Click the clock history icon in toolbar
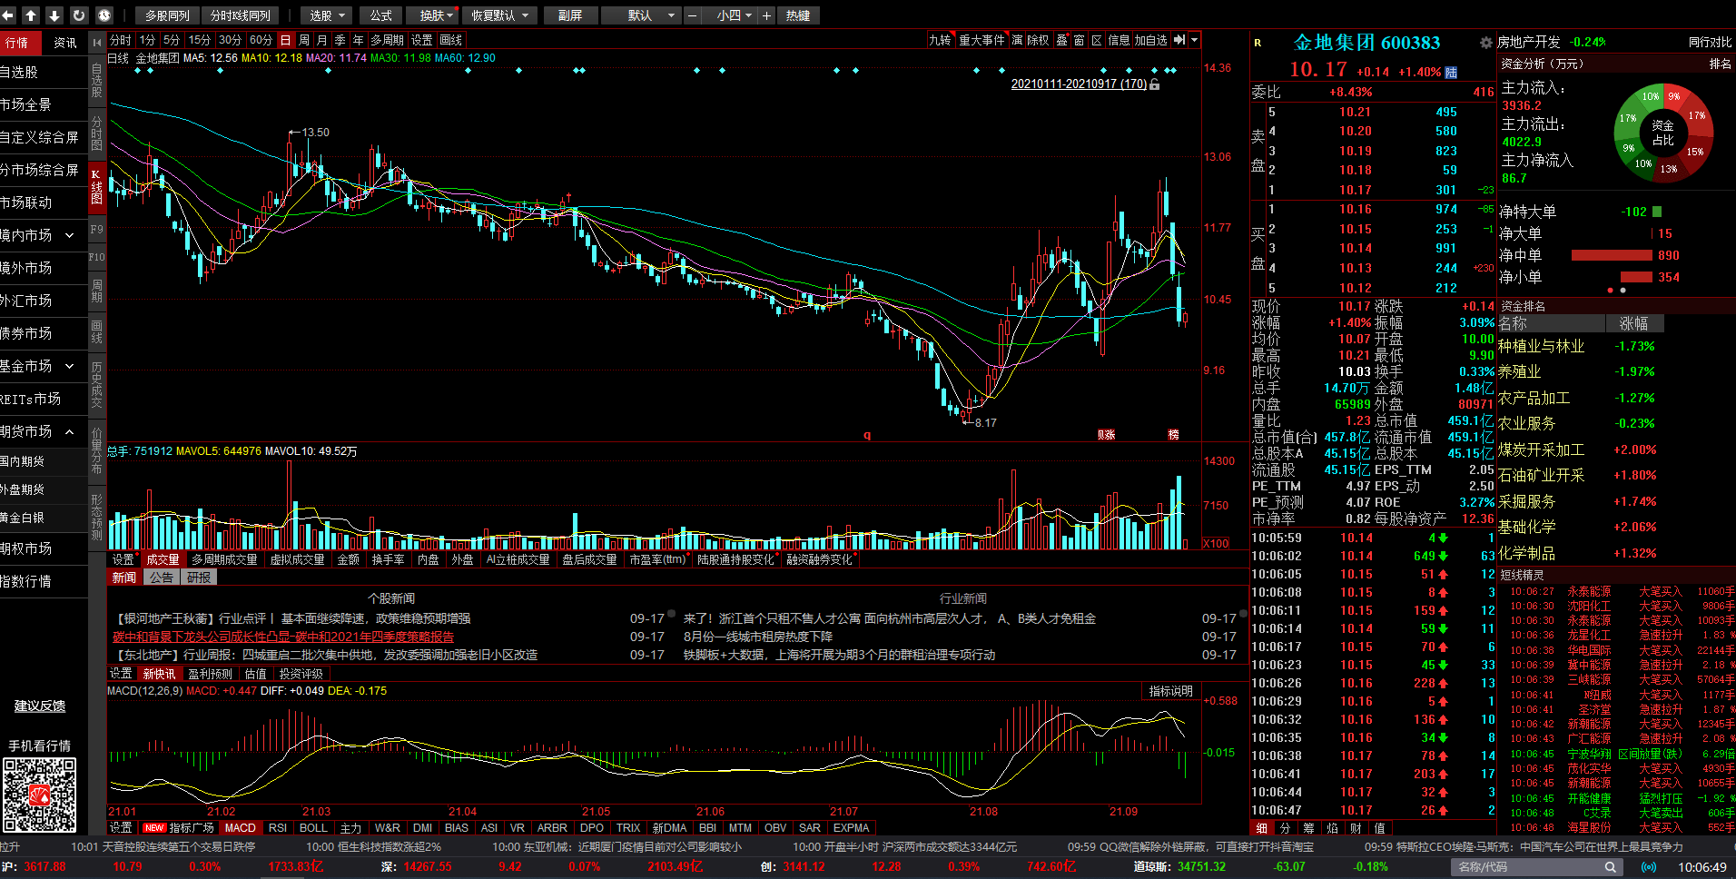 [x=104, y=15]
